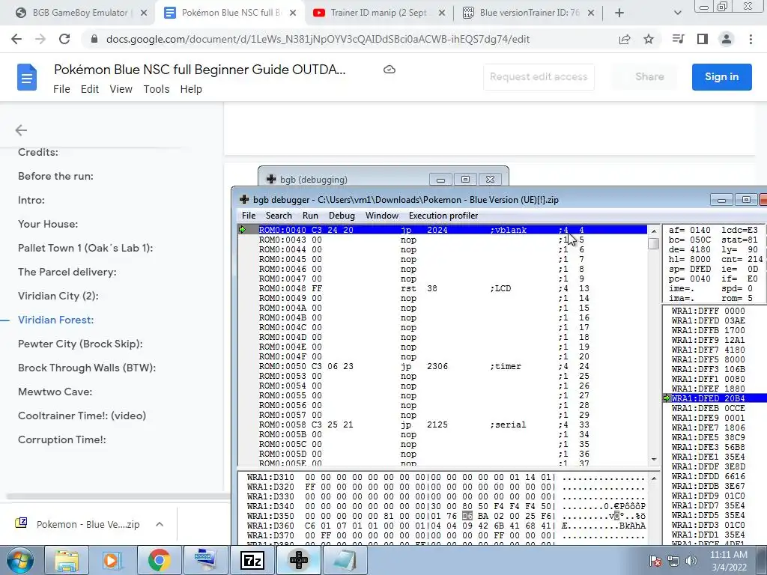Open the Docs File menu
Image resolution: width=767 pixels, height=575 pixels.
coord(61,89)
